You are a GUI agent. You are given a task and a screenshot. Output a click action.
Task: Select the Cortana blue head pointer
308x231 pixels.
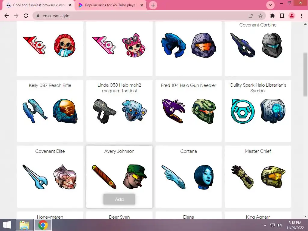pyautogui.click(x=204, y=177)
